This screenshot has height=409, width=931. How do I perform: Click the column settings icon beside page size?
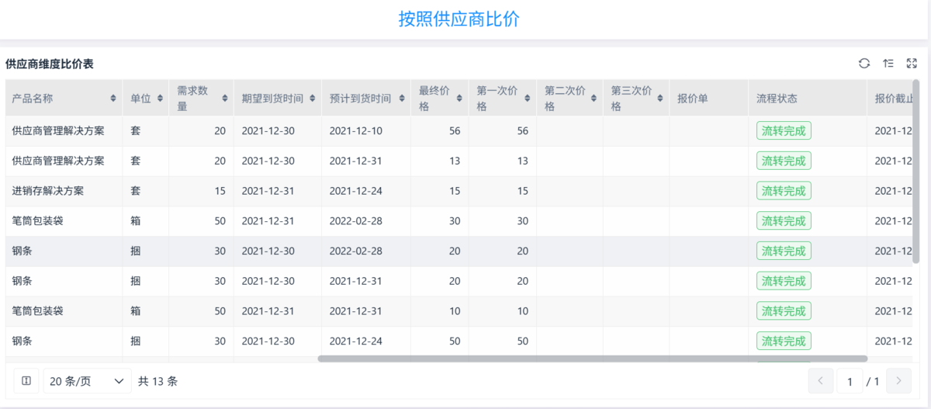(26, 381)
